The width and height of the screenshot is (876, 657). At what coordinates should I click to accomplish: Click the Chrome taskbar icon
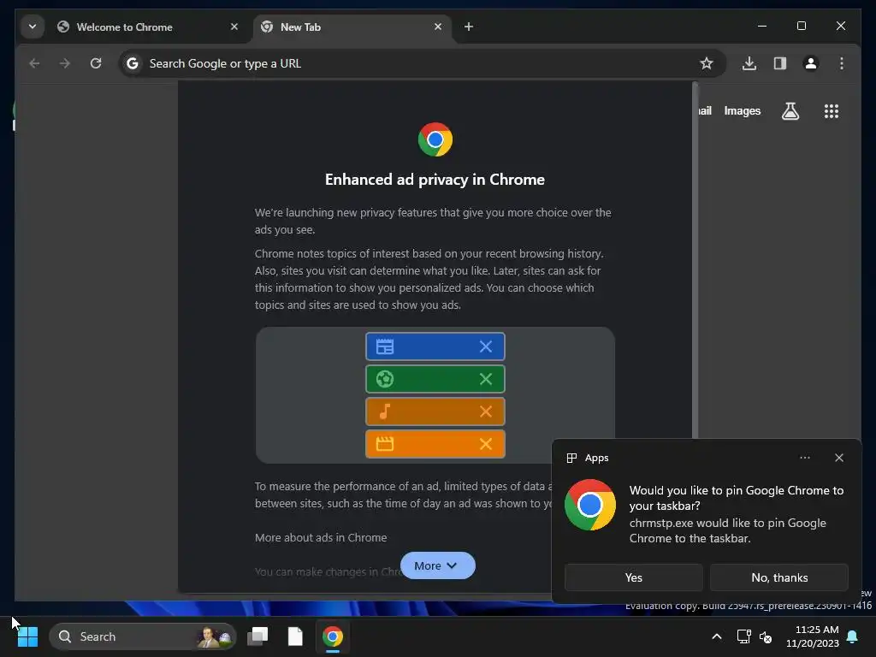coord(333,636)
